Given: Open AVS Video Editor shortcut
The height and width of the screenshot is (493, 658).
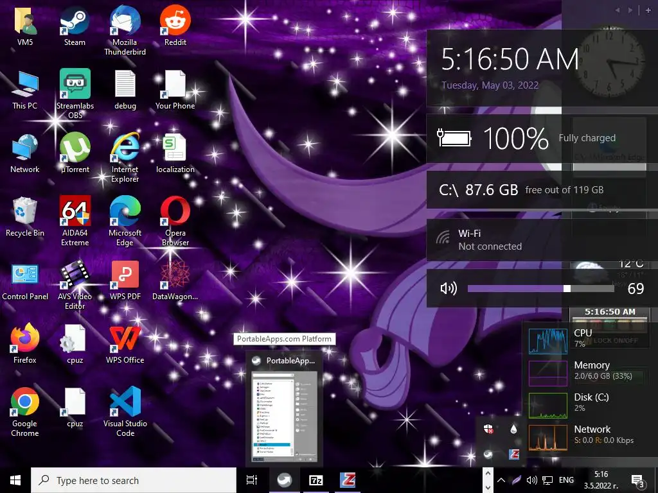Looking at the screenshot, I should click(x=75, y=285).
